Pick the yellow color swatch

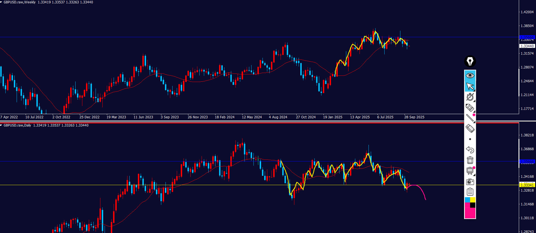click(473, 200)
